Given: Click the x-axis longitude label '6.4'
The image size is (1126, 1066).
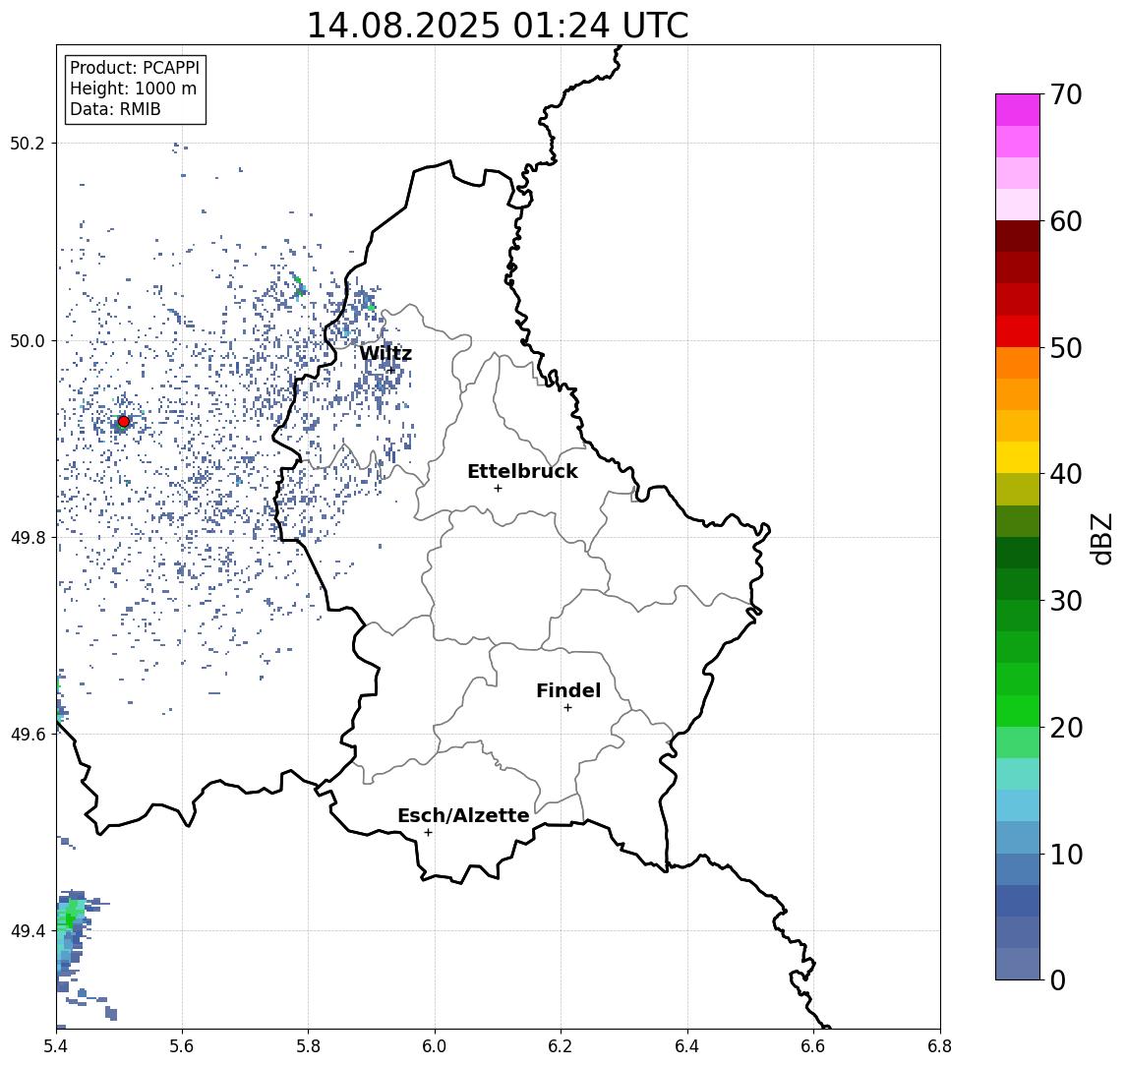Looking at the screenshot, I should coord(687,1046).
